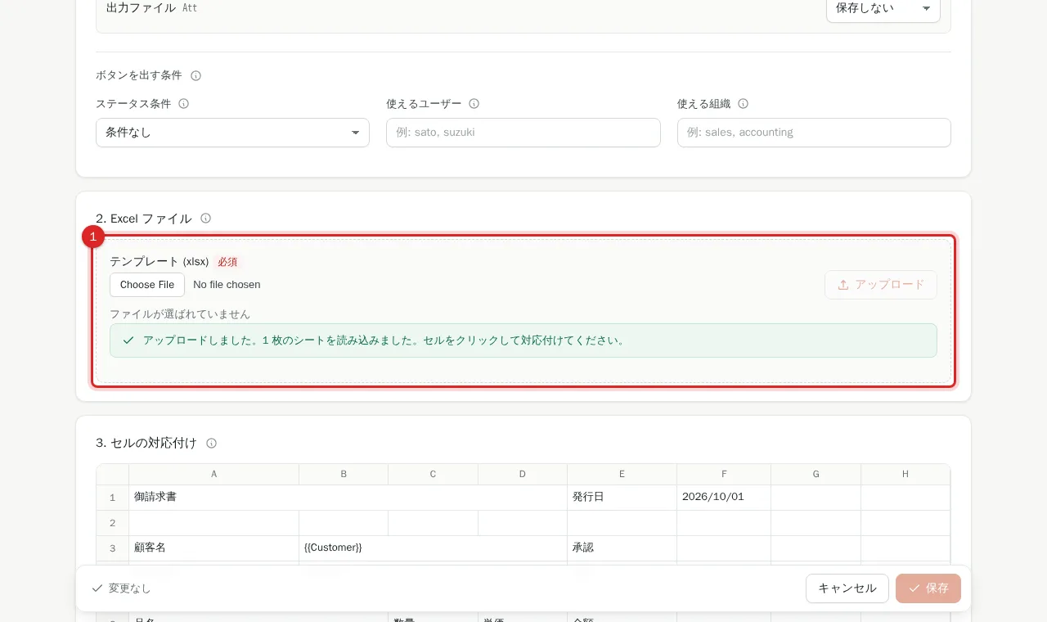Open the 保存しない output file dropdown
Screen dimensions: 1047x622
tap(883, 9)
